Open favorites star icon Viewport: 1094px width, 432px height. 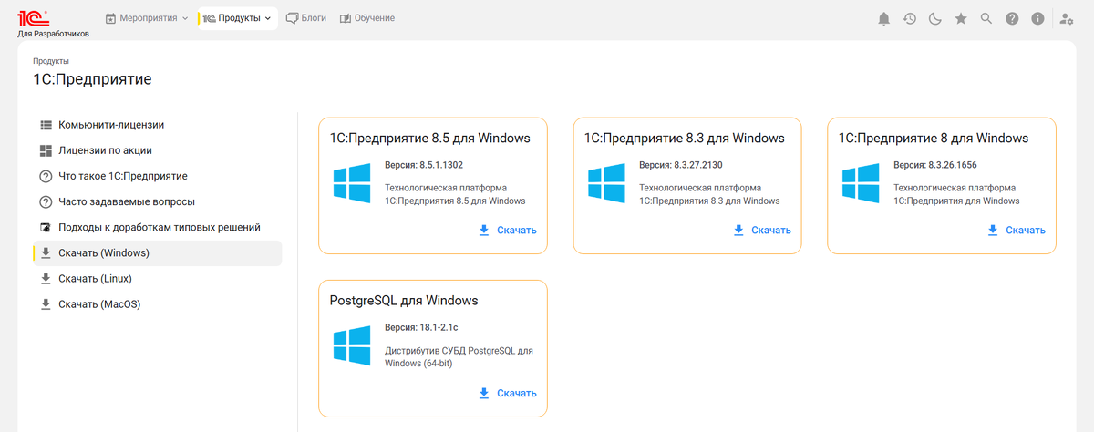point(960,18)
